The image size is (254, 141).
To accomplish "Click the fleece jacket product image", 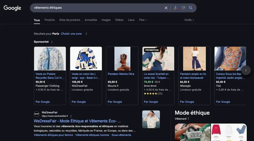I will click(50, 59).
